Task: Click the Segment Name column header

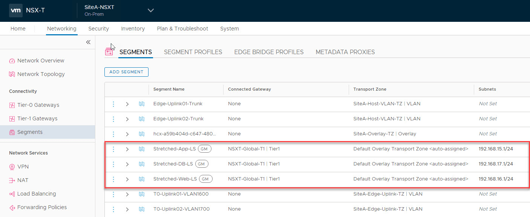Action: 169,89
